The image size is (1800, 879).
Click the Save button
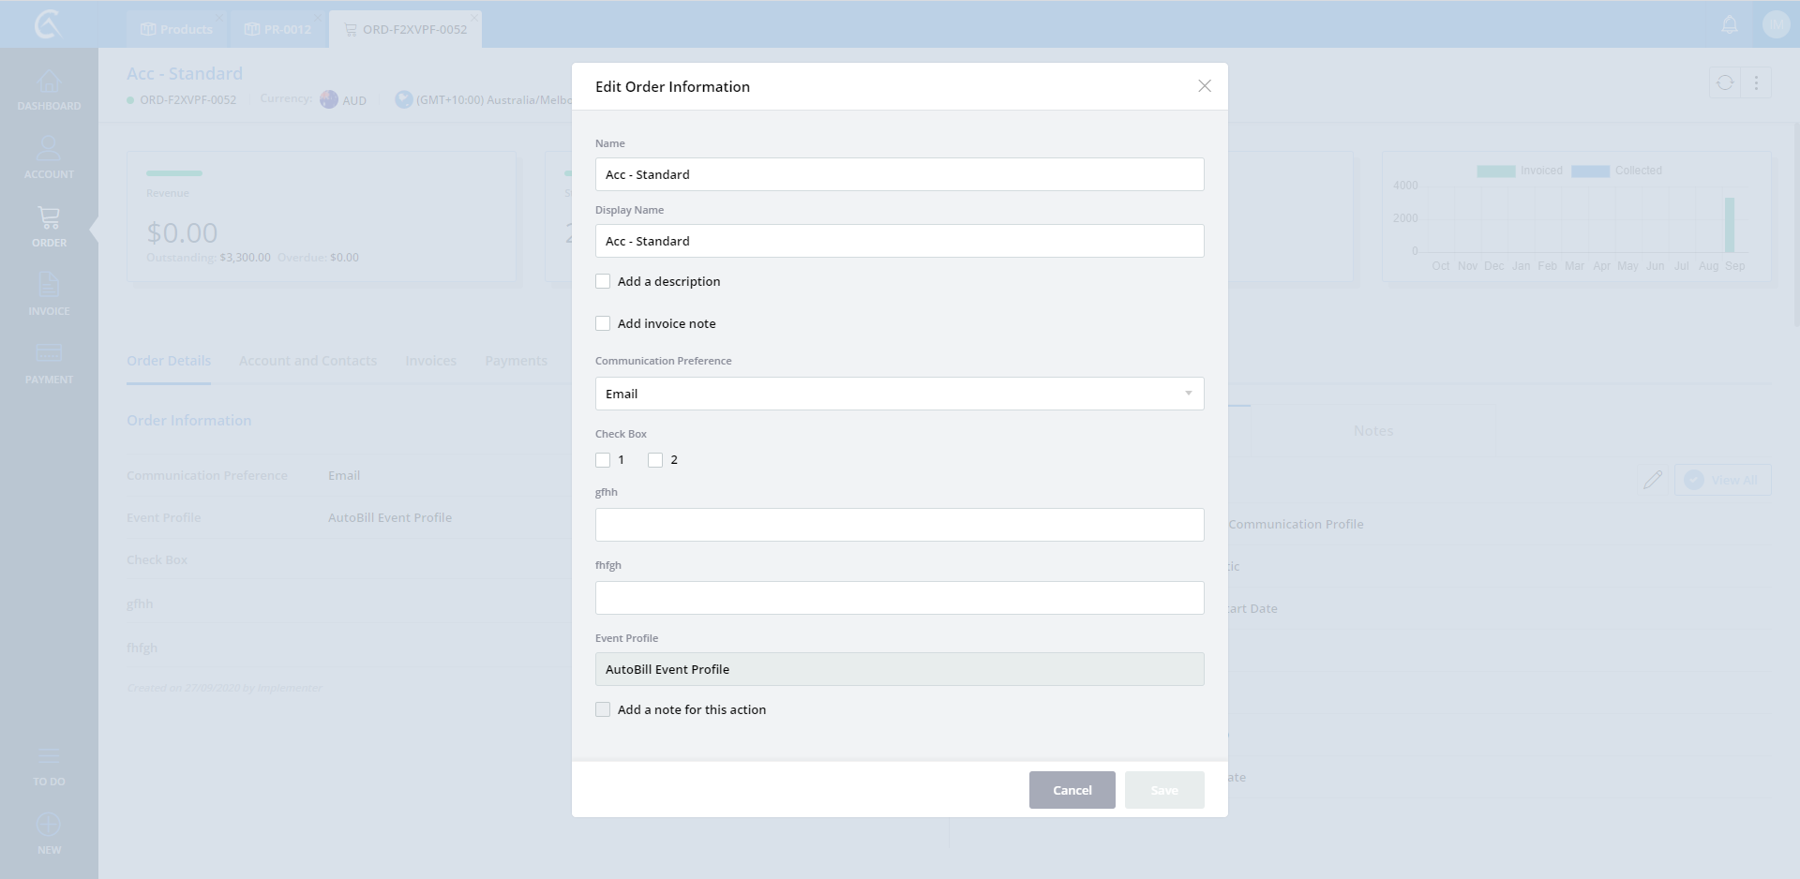pos(1164,790)
